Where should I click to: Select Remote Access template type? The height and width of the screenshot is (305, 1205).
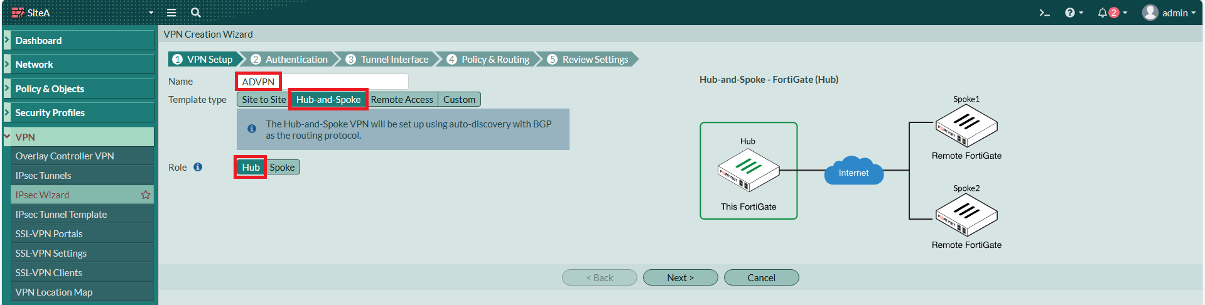coord(402,99)
